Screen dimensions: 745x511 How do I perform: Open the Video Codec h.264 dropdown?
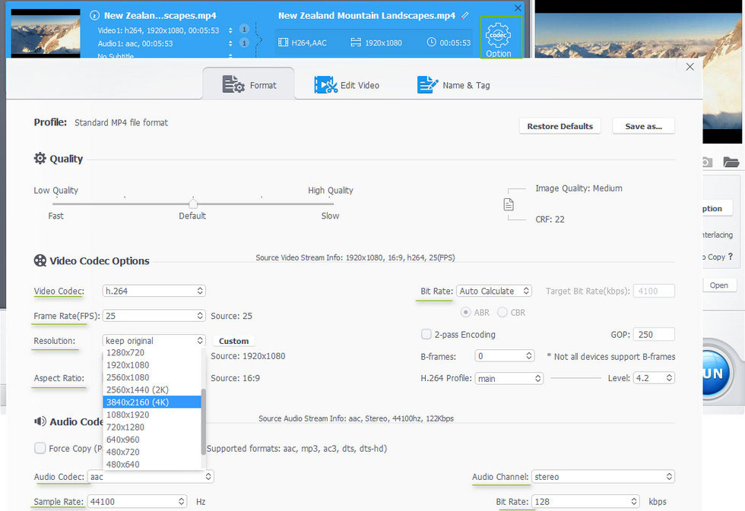(154, 291)
